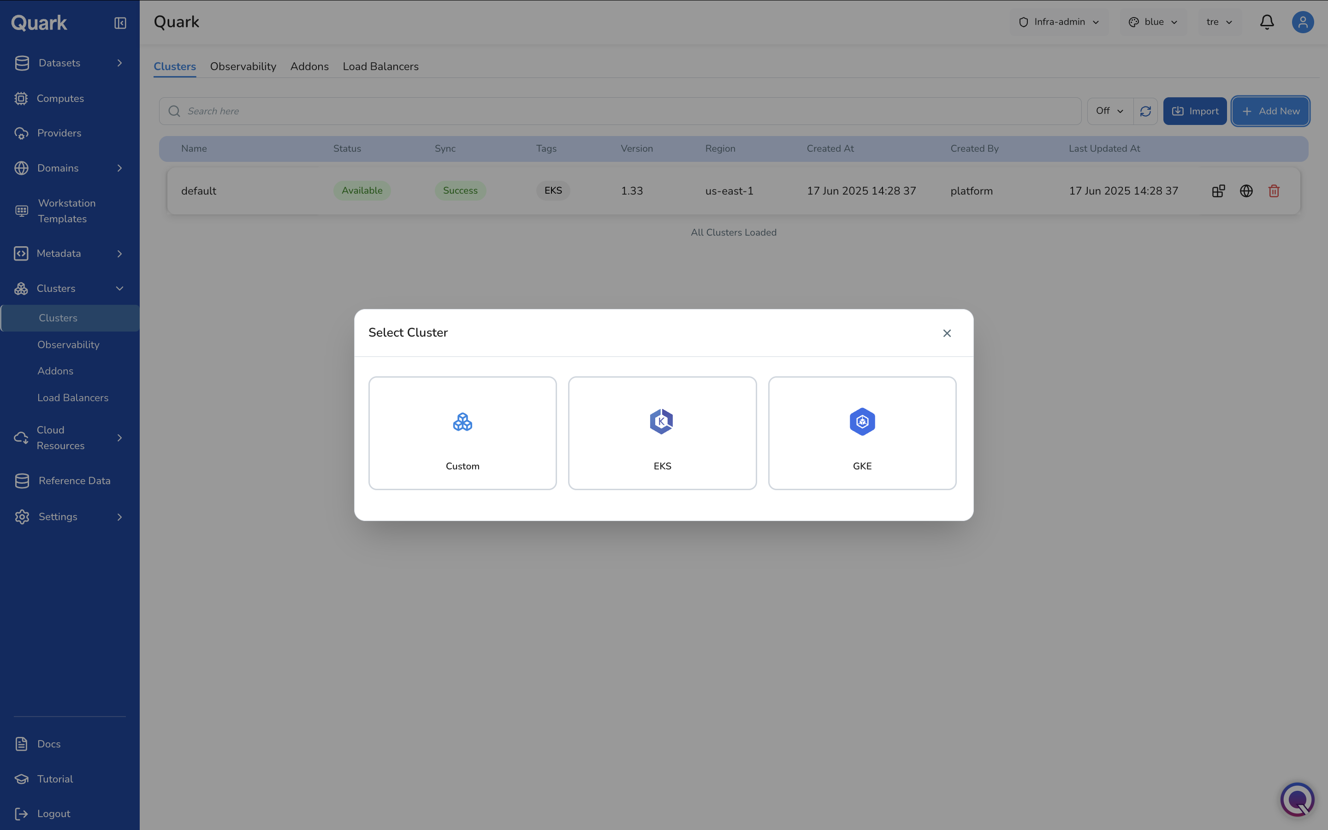Open the user profile avatar

[x=1302, y=22]
